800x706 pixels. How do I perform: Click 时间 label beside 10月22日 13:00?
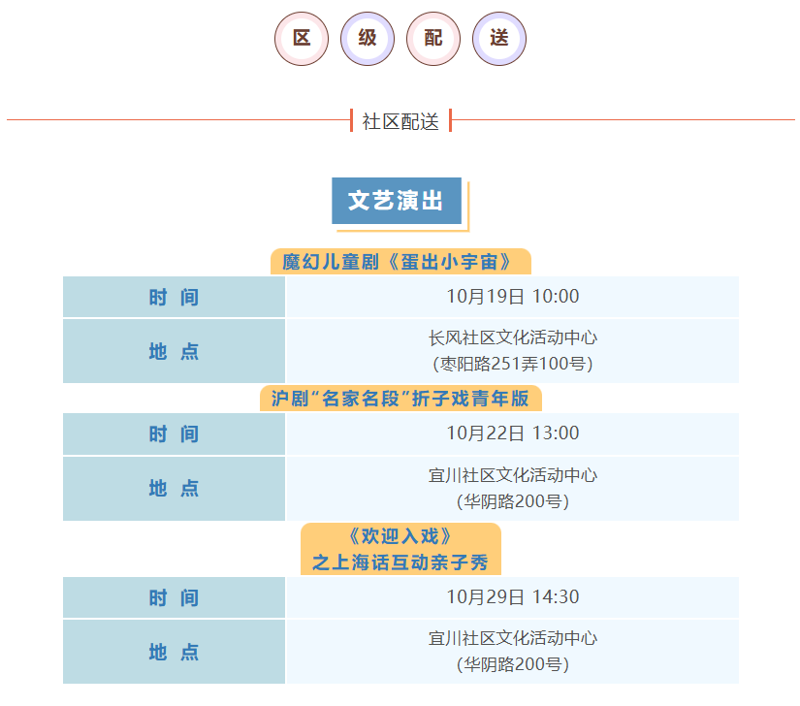click(174, 433)
